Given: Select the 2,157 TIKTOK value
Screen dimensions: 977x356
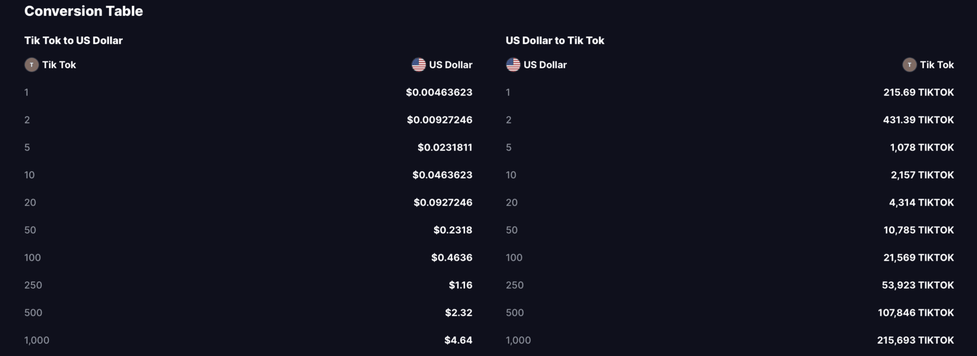Looking at the screenshot, I should click(922, 175).
